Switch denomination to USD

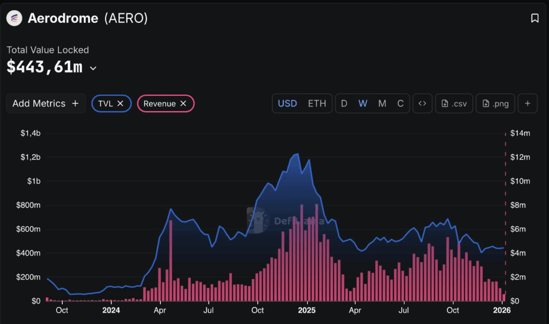pos(287,103)
